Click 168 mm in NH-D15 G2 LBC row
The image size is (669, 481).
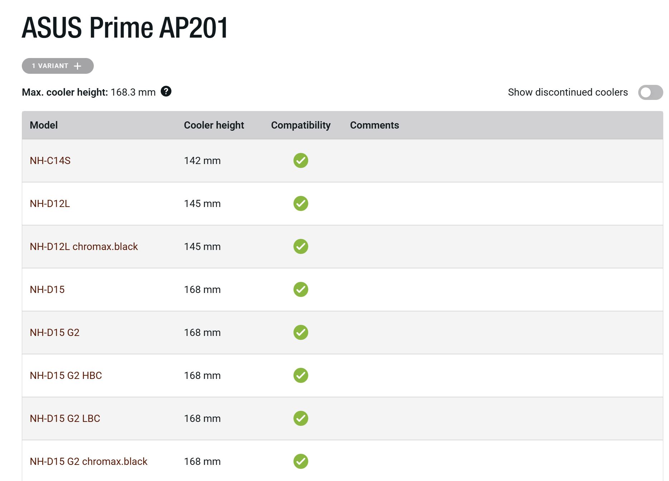tap(202, 418)
